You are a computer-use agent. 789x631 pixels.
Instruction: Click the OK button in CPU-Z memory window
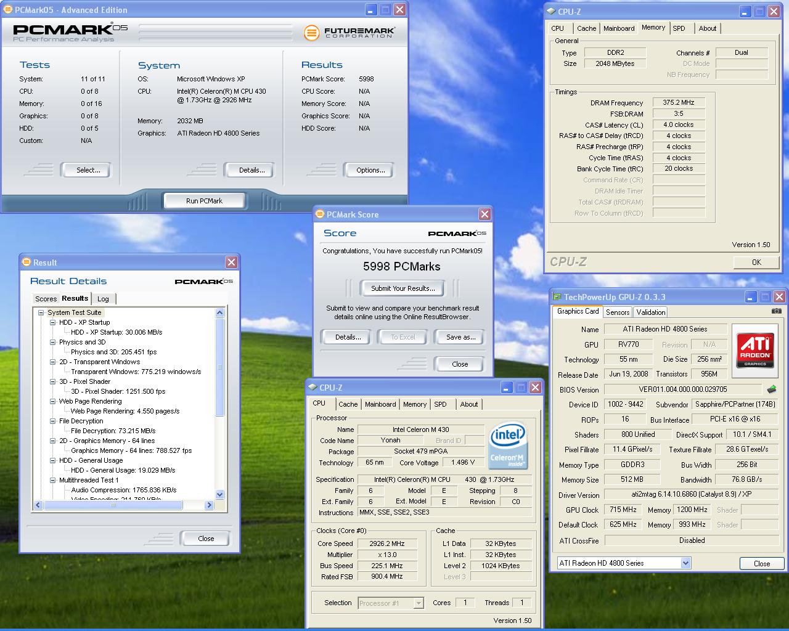click(756, 262)
